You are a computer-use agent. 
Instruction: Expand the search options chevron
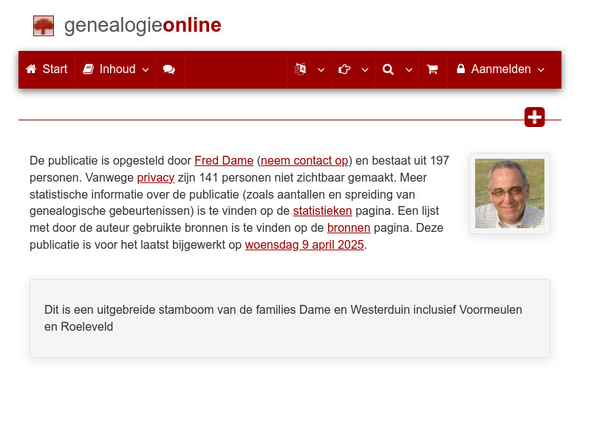pos(409,70)
